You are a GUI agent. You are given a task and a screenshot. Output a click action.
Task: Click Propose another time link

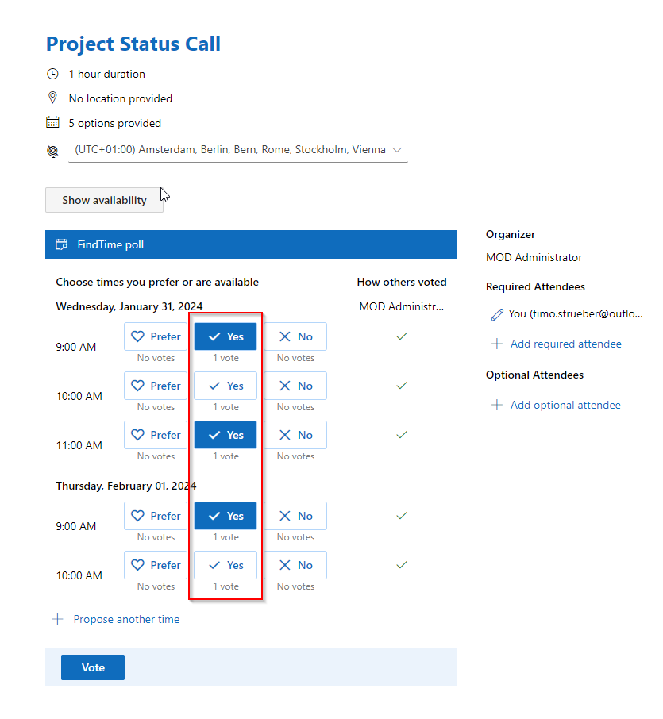(126, 619)
